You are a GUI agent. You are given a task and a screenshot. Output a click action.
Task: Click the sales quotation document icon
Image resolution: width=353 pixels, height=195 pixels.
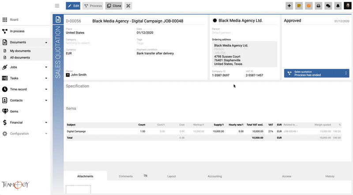tap(58, 19)
